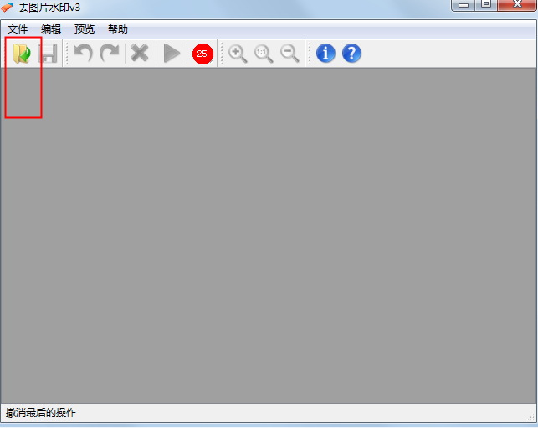
Task: Zoom out with the minus magnifier icon
Action: click(x=289, y=54)
